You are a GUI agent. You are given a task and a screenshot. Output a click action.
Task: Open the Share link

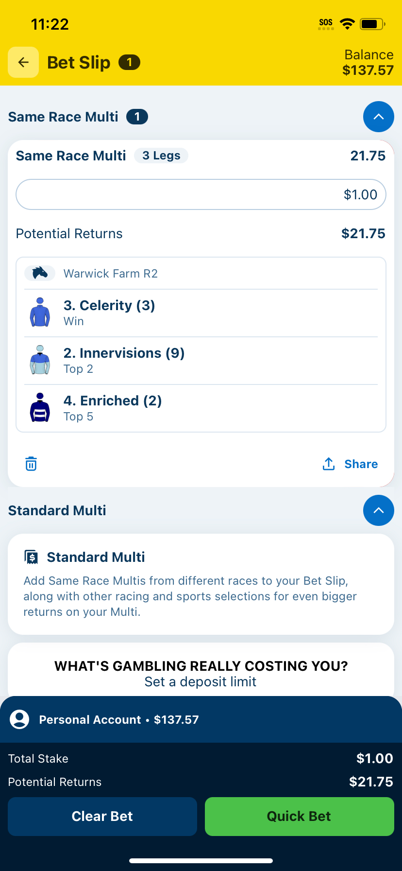point(361,464)
